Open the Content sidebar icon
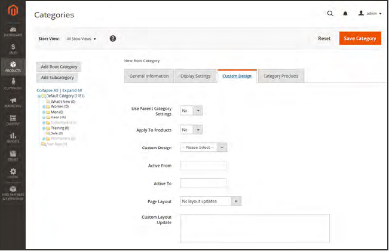Viewport: 389px width, 251px height. (x=13, y=120)
